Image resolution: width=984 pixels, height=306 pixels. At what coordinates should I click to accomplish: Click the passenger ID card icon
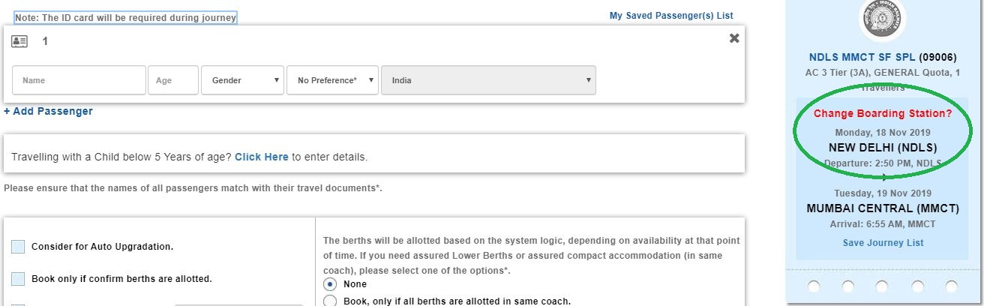pyautogui.click(x=19, y=41)
